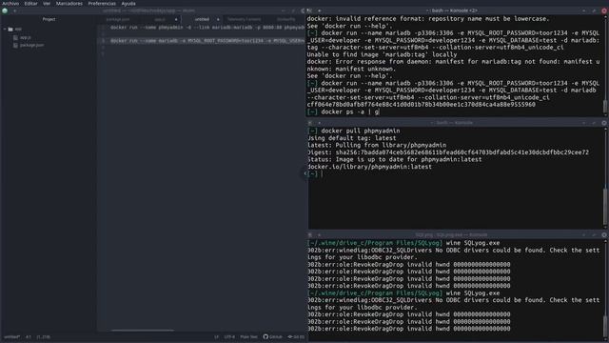Open the Archivo menu
This screenshot has width=609, height=343.
[x=10, y=3]
